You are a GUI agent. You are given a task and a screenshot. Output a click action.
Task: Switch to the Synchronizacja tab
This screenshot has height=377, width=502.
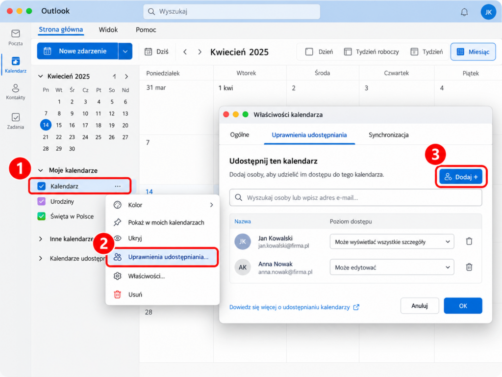388,135
